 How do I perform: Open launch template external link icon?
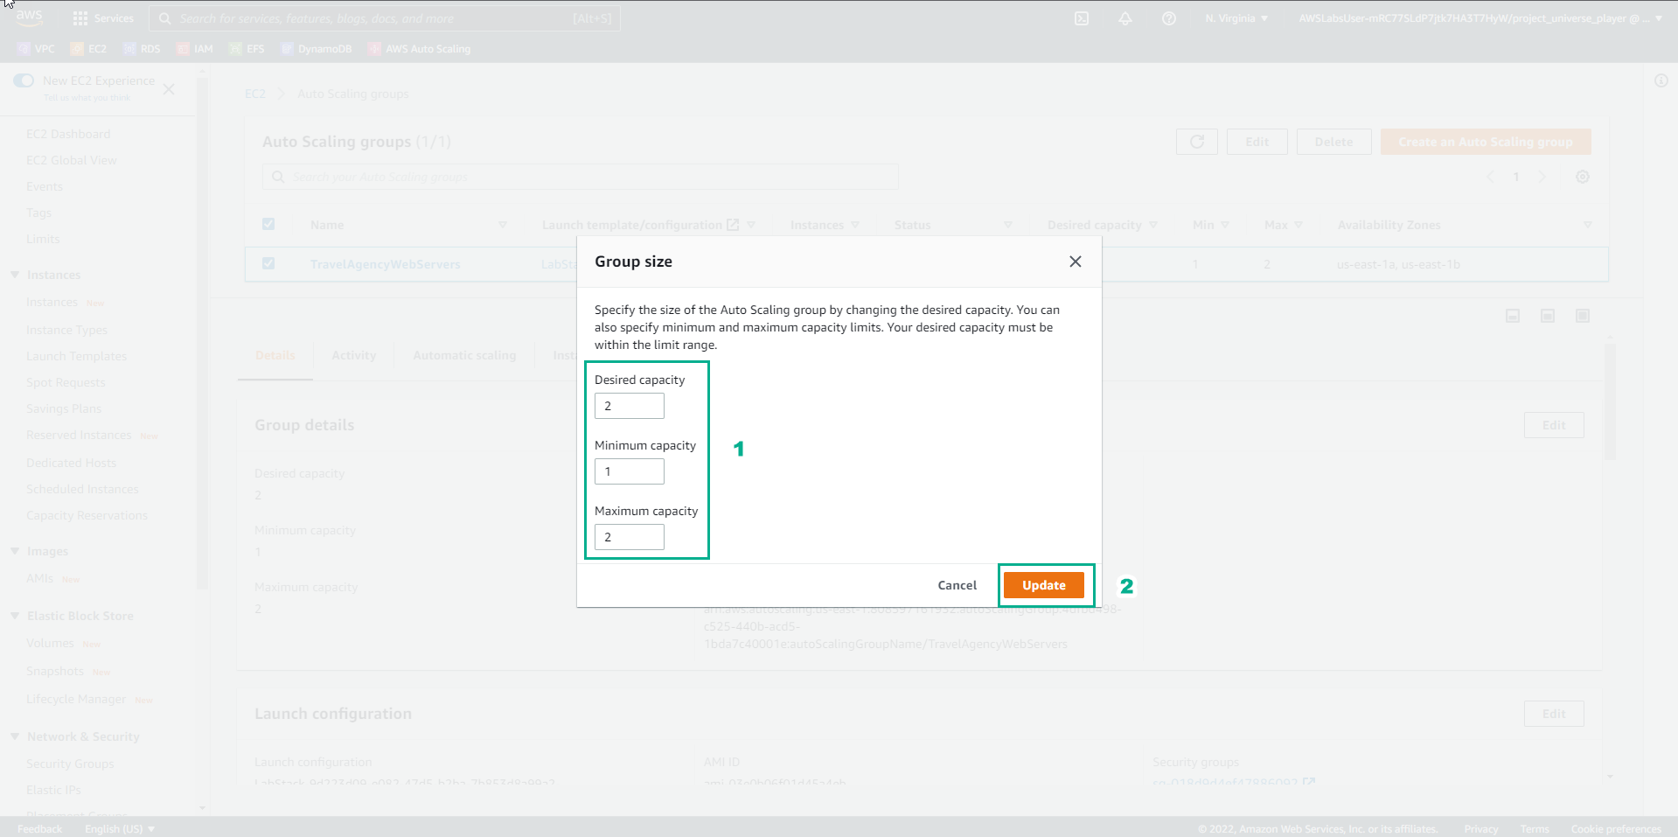(x=733, y=225)
